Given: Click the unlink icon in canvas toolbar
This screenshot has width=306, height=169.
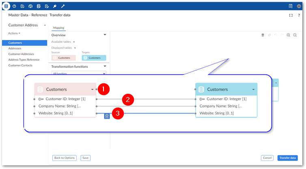Looking at the screenshot, I should click(269, 35).
